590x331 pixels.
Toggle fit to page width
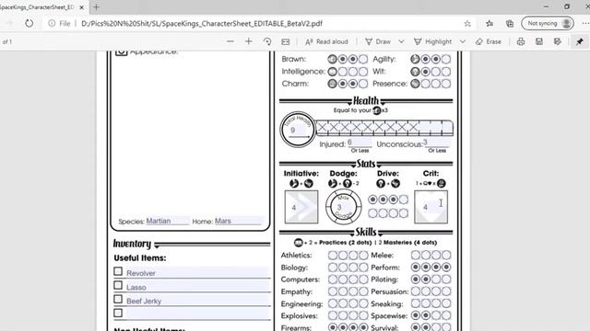286,41
